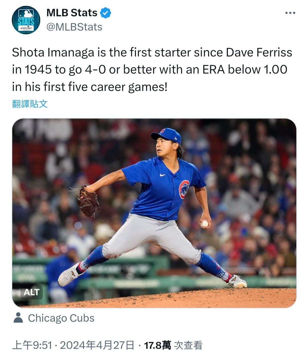Show the photo's ALT description badge
The image size is (308, 357).
pyautogui.click(x=31, y=292)
